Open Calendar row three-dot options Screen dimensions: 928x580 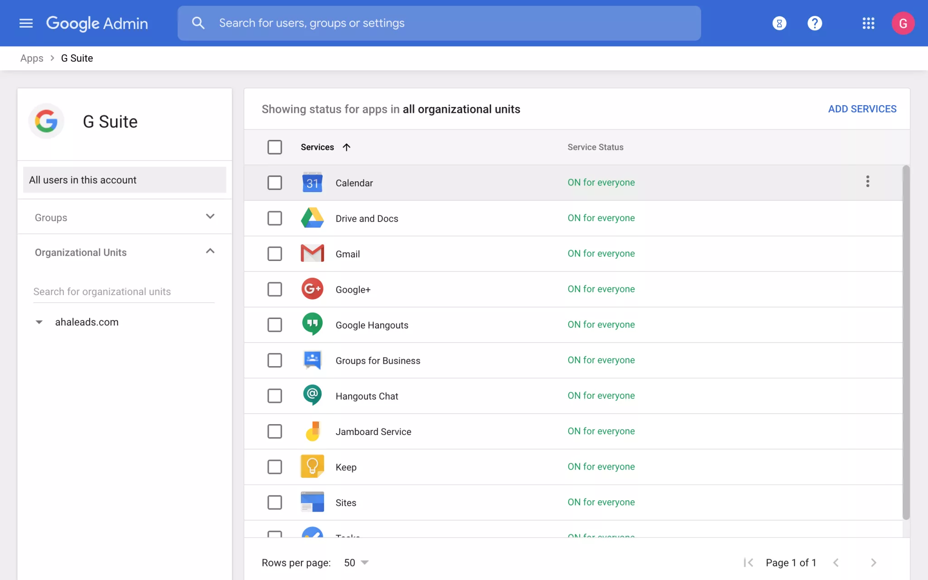(867, 182)
